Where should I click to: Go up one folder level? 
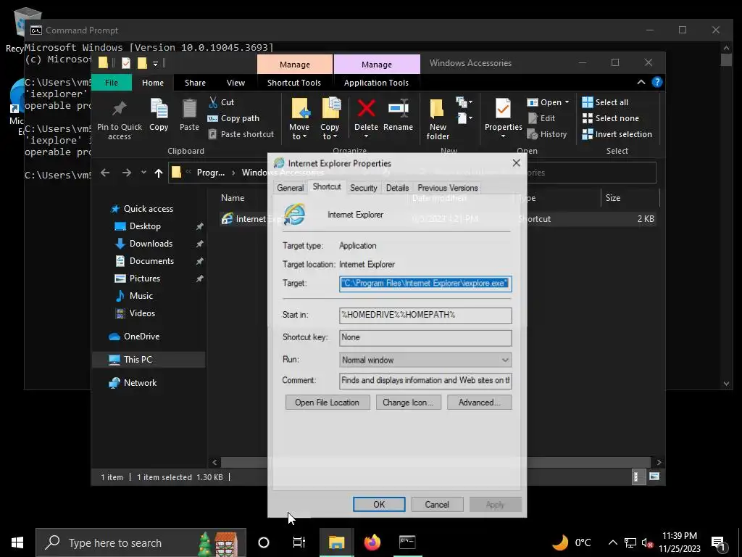pos(159,173)
